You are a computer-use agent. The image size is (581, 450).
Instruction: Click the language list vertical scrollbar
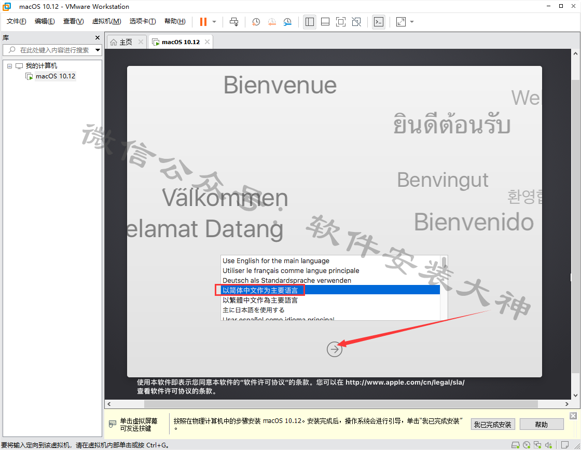coord(444,288)
